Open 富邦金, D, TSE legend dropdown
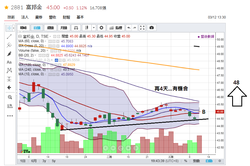The image size is (250, 166). tap(50, 37)
